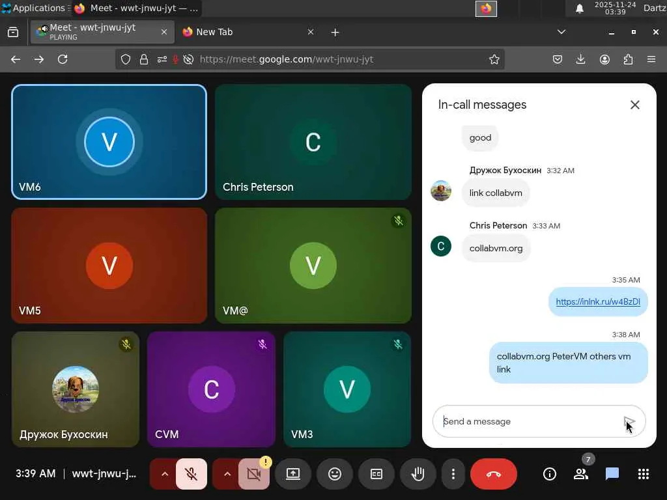667x500 pixels.
Task: Click the 'good' chat message bubble
Action: click(480, 138)
